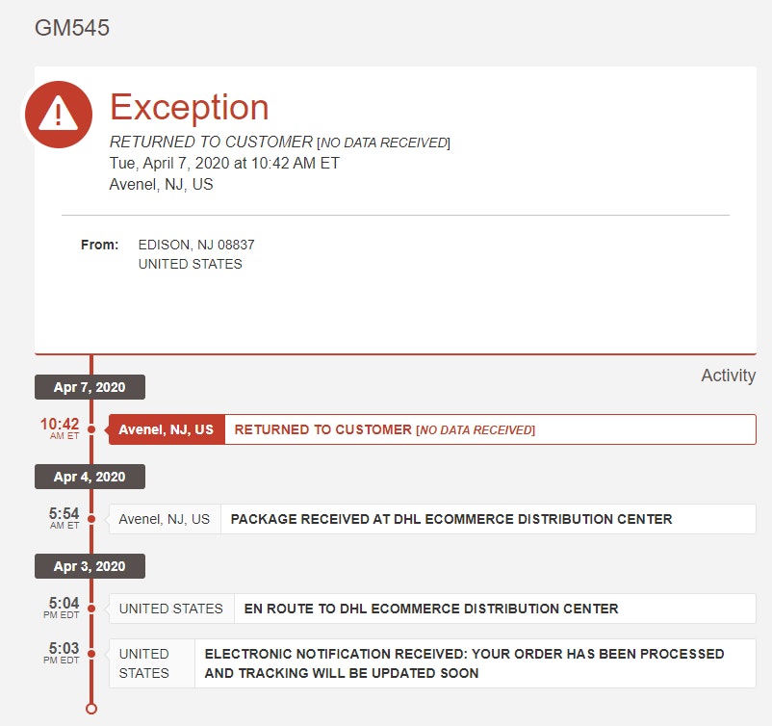Select the Exception status title
Viewport: 772px width, 726px height.
[x=189, y=107]
